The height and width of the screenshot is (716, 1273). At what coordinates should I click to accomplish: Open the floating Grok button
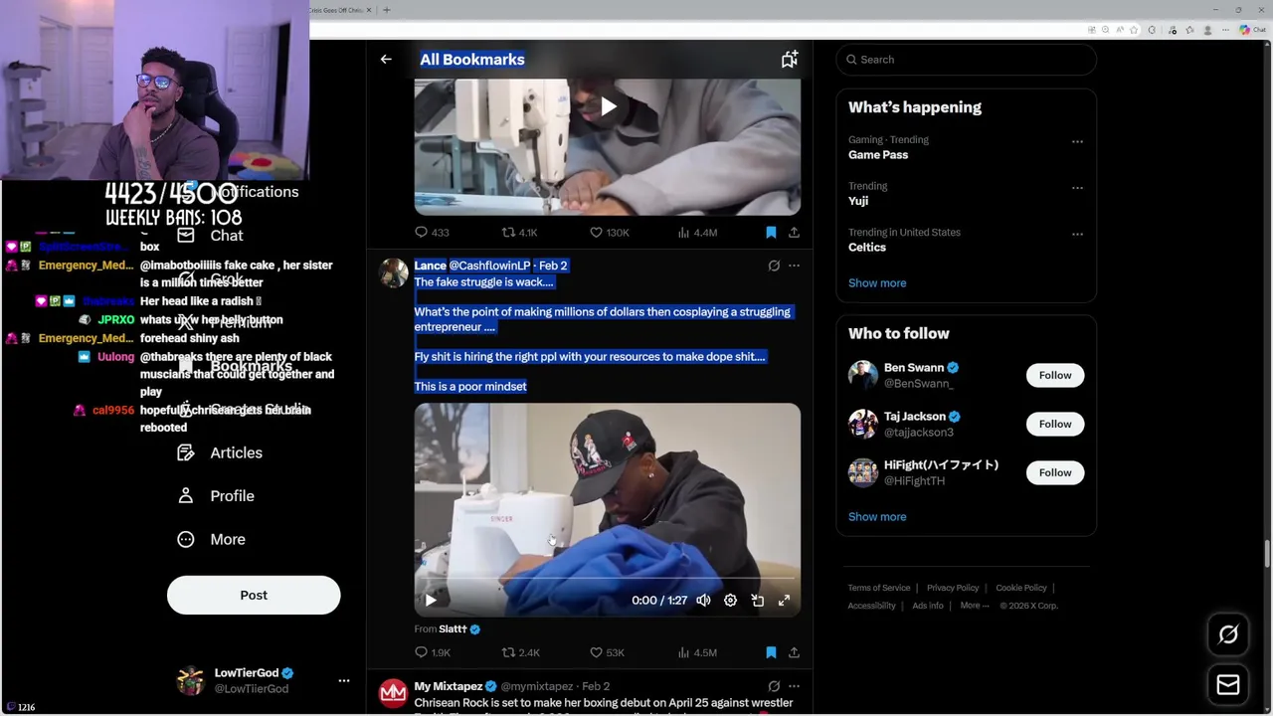pyautogui.click(x=1228, y=634)
